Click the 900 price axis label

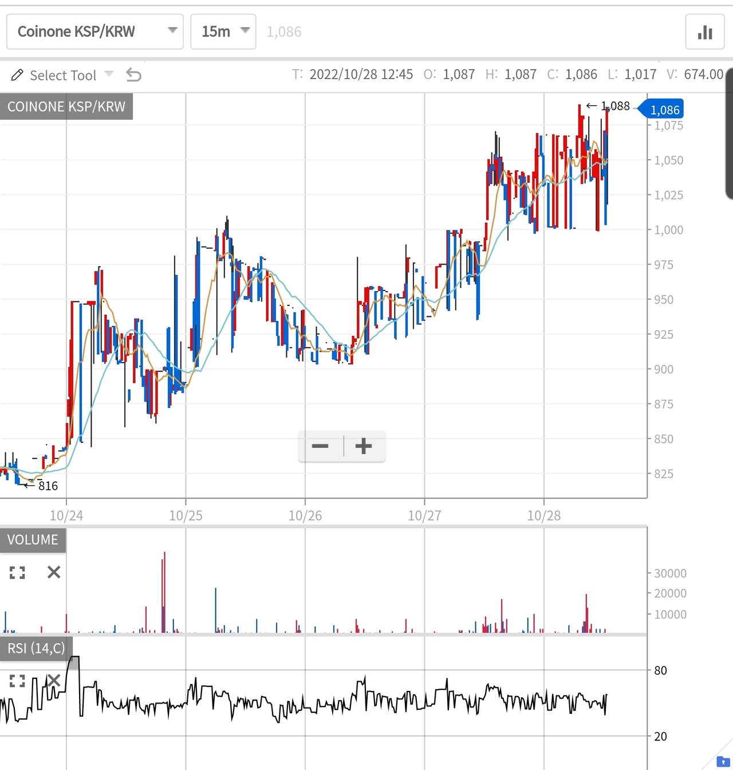[664, 370]
